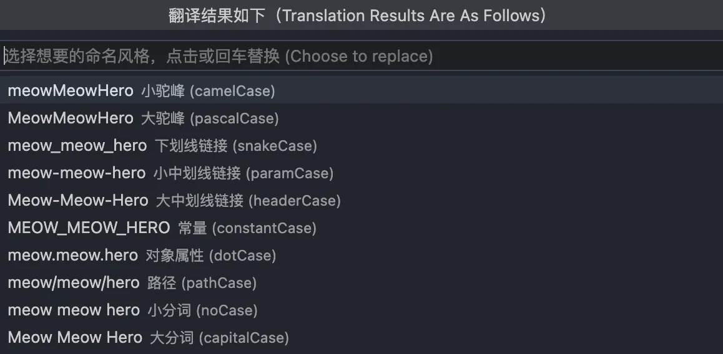Click the 大分词 (capitalCase) description label

219,338
